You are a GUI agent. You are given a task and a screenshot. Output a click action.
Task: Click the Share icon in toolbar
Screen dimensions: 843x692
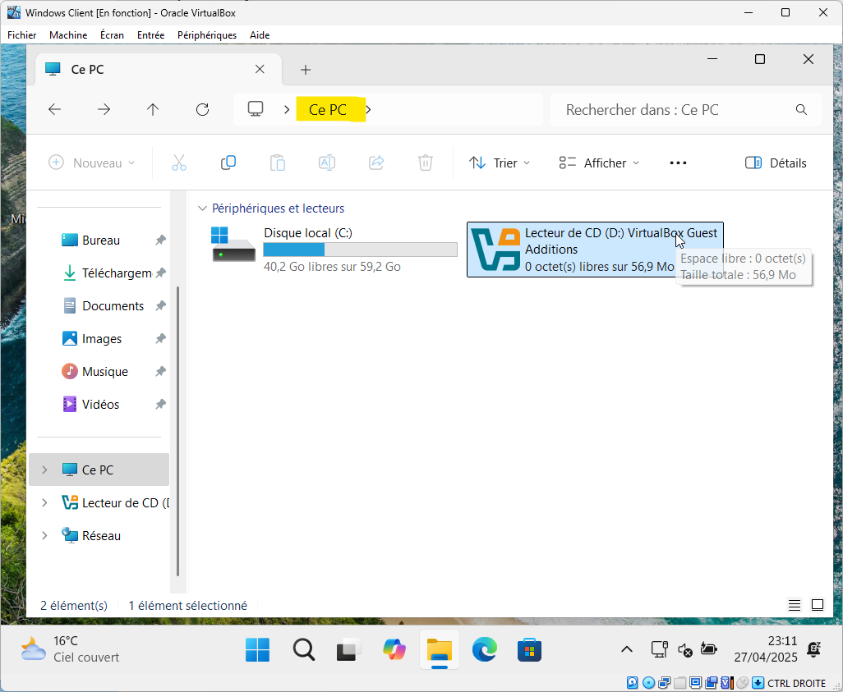(376, 163)
